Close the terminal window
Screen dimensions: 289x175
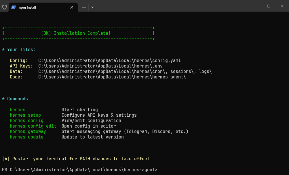282,6
